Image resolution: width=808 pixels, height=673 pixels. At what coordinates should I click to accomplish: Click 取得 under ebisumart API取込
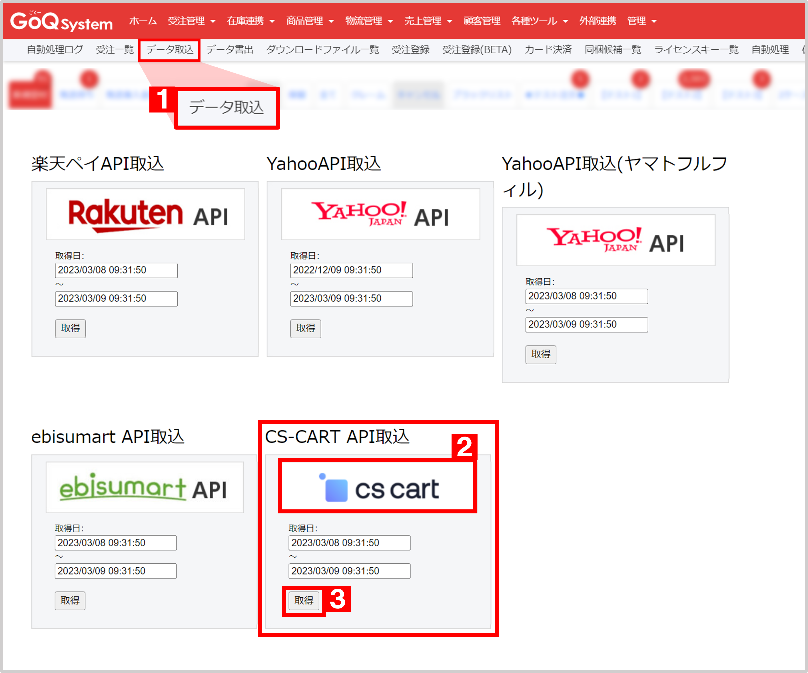click(70, 601)
